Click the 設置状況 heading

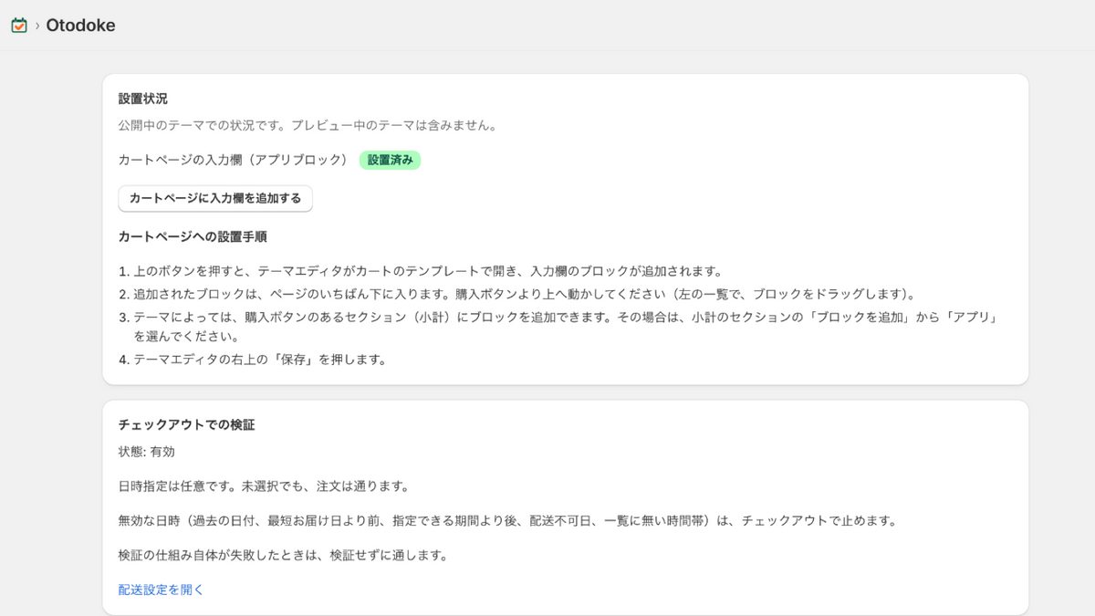(143, 99)
